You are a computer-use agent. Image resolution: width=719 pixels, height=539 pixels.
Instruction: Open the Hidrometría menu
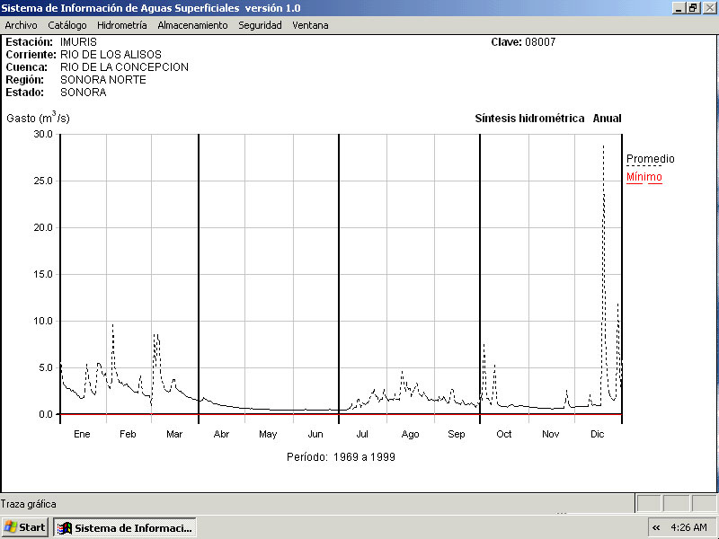121,25
